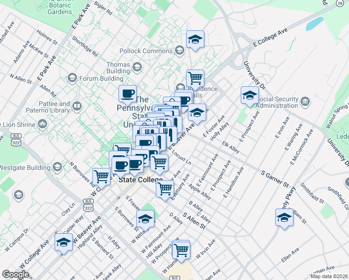Open shopping cart marker by E Nittany Ave
Screen dimensions: 349x280
(165, 191)
